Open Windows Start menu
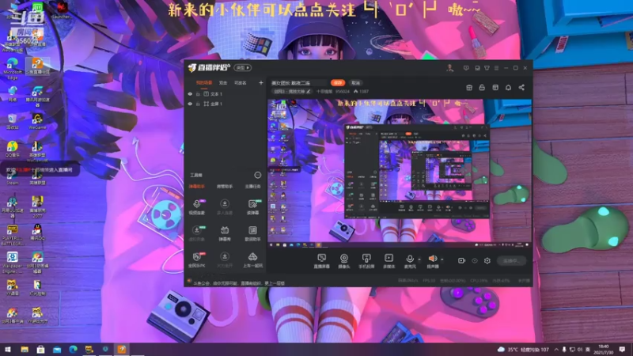The width and height of the screenshot is (633, 356). click(x=8, y=349)
